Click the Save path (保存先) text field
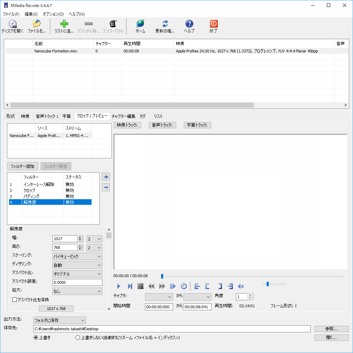This screenshot has height=353, width=353. (172, 329)
